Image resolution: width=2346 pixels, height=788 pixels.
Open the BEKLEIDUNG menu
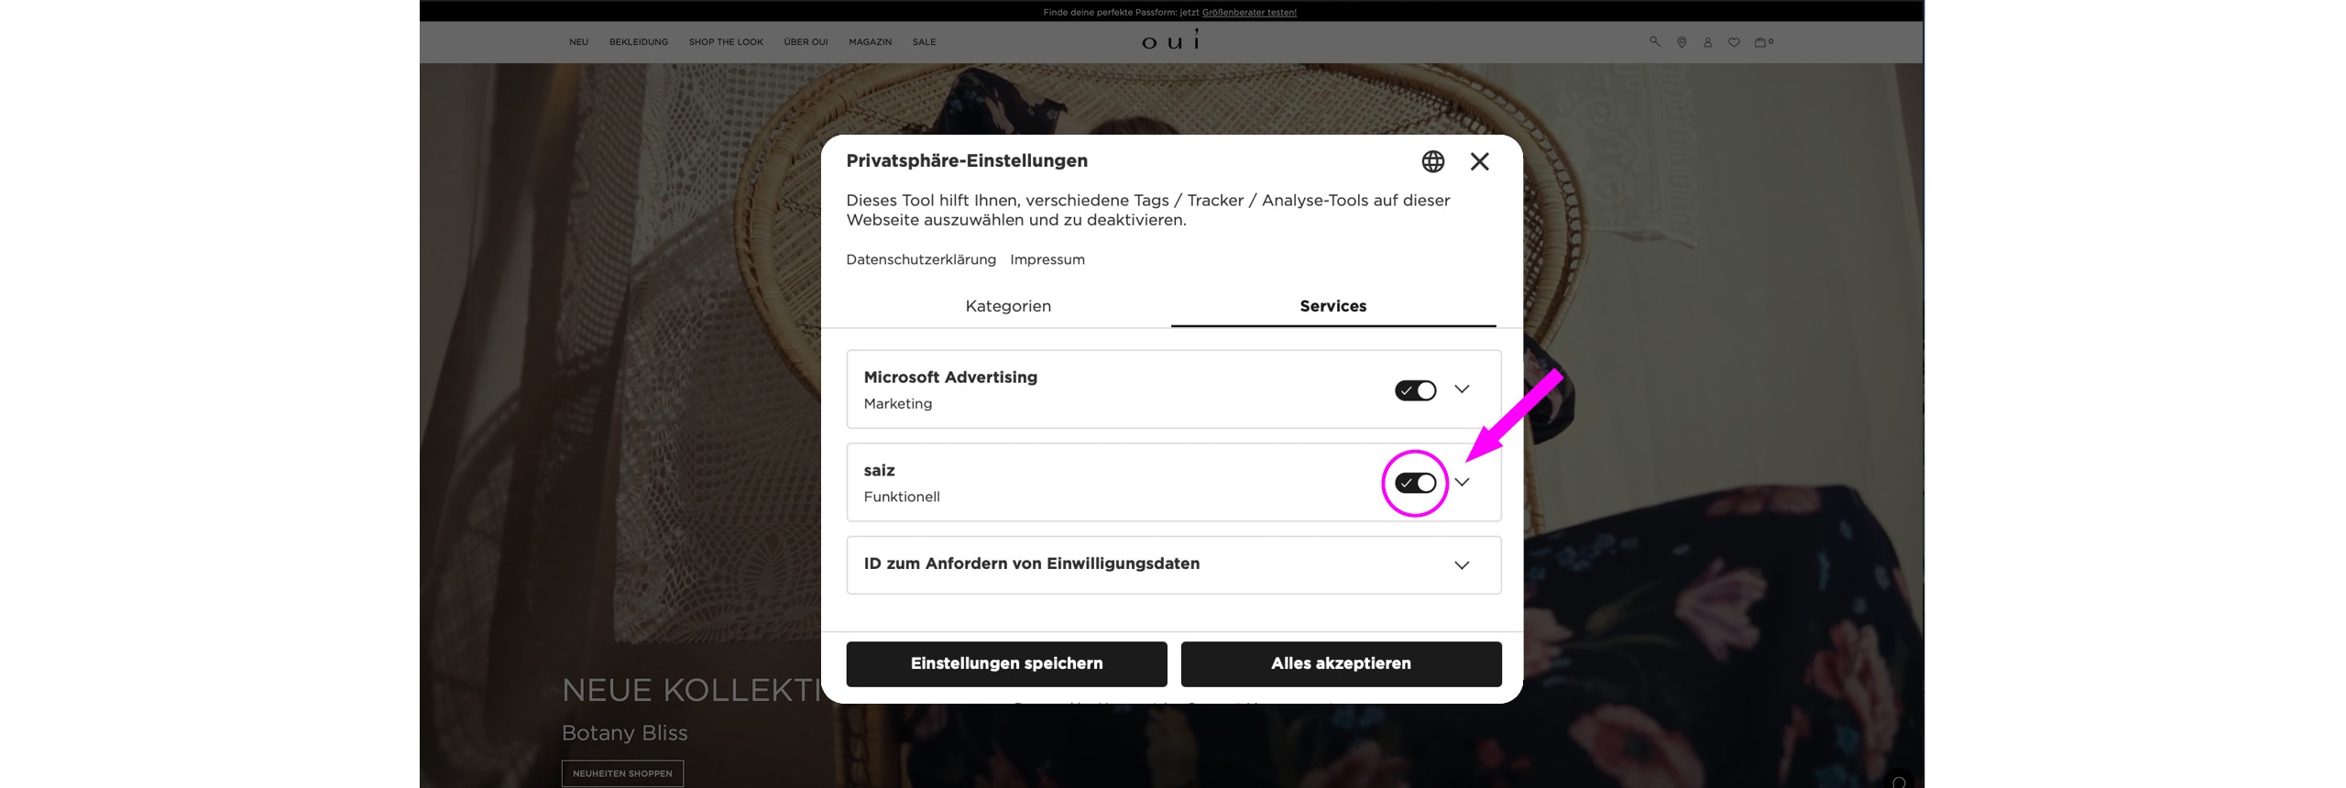[639, 42]
